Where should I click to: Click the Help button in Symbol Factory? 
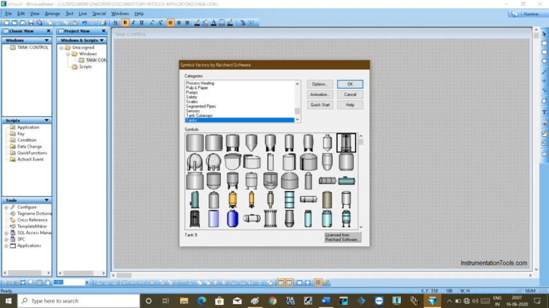350,105
